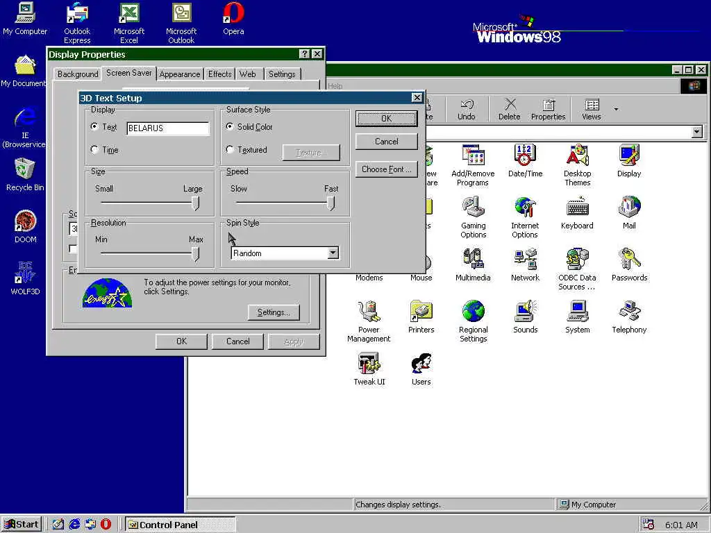Switch to the Background tab
This screenshot has height=533, width=711.
(78, 74)
